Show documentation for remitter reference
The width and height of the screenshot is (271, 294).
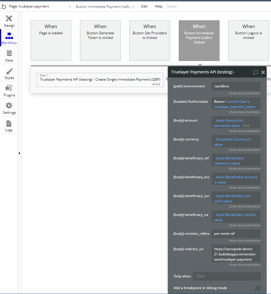[x=245, y=241]
